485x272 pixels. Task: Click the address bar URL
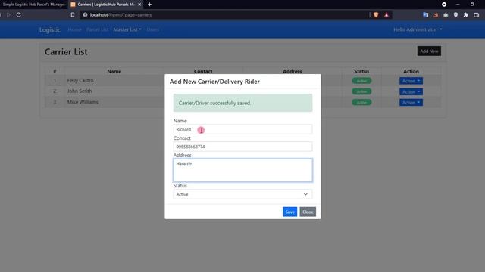click(x=120, y=15)
